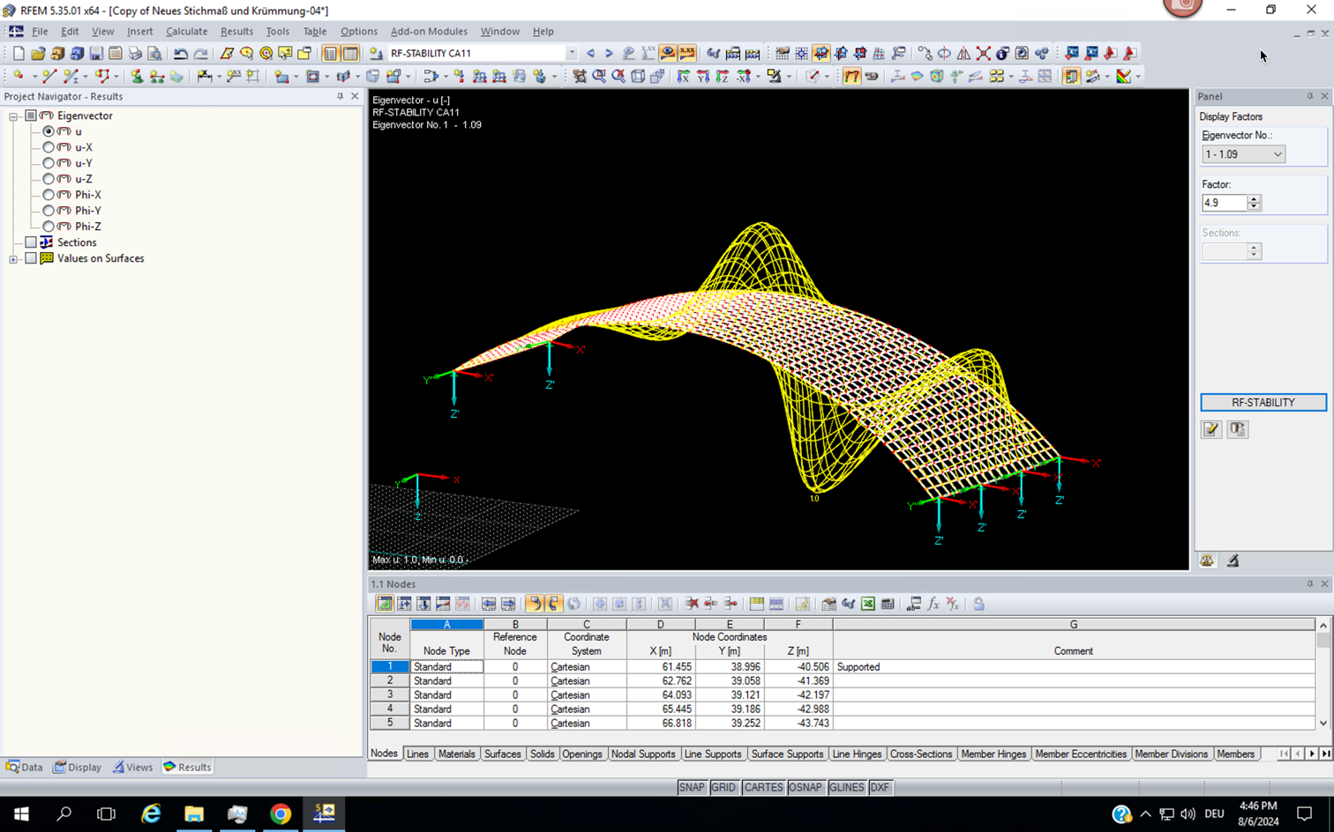Click the Open file folder icon
Screen dimensions: 1334x832
(x=38, y=54)
